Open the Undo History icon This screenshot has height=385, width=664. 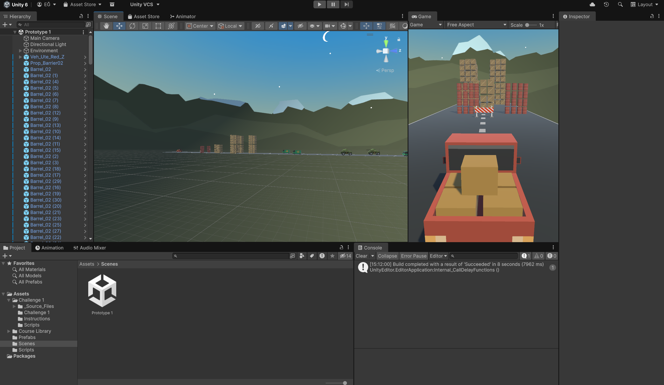(x=606, y=4)
